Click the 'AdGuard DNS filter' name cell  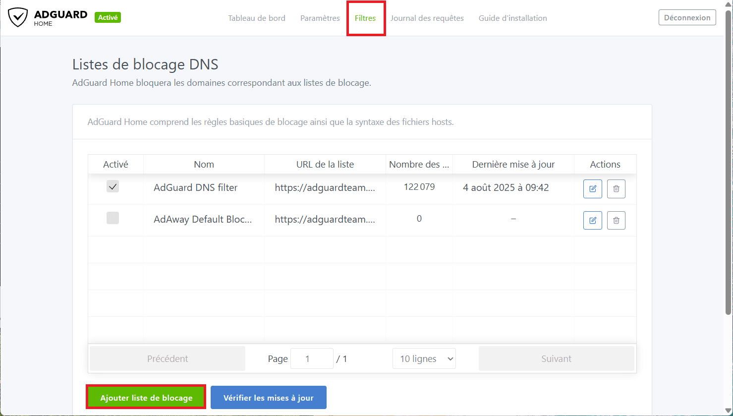click(x=196, y=187)
